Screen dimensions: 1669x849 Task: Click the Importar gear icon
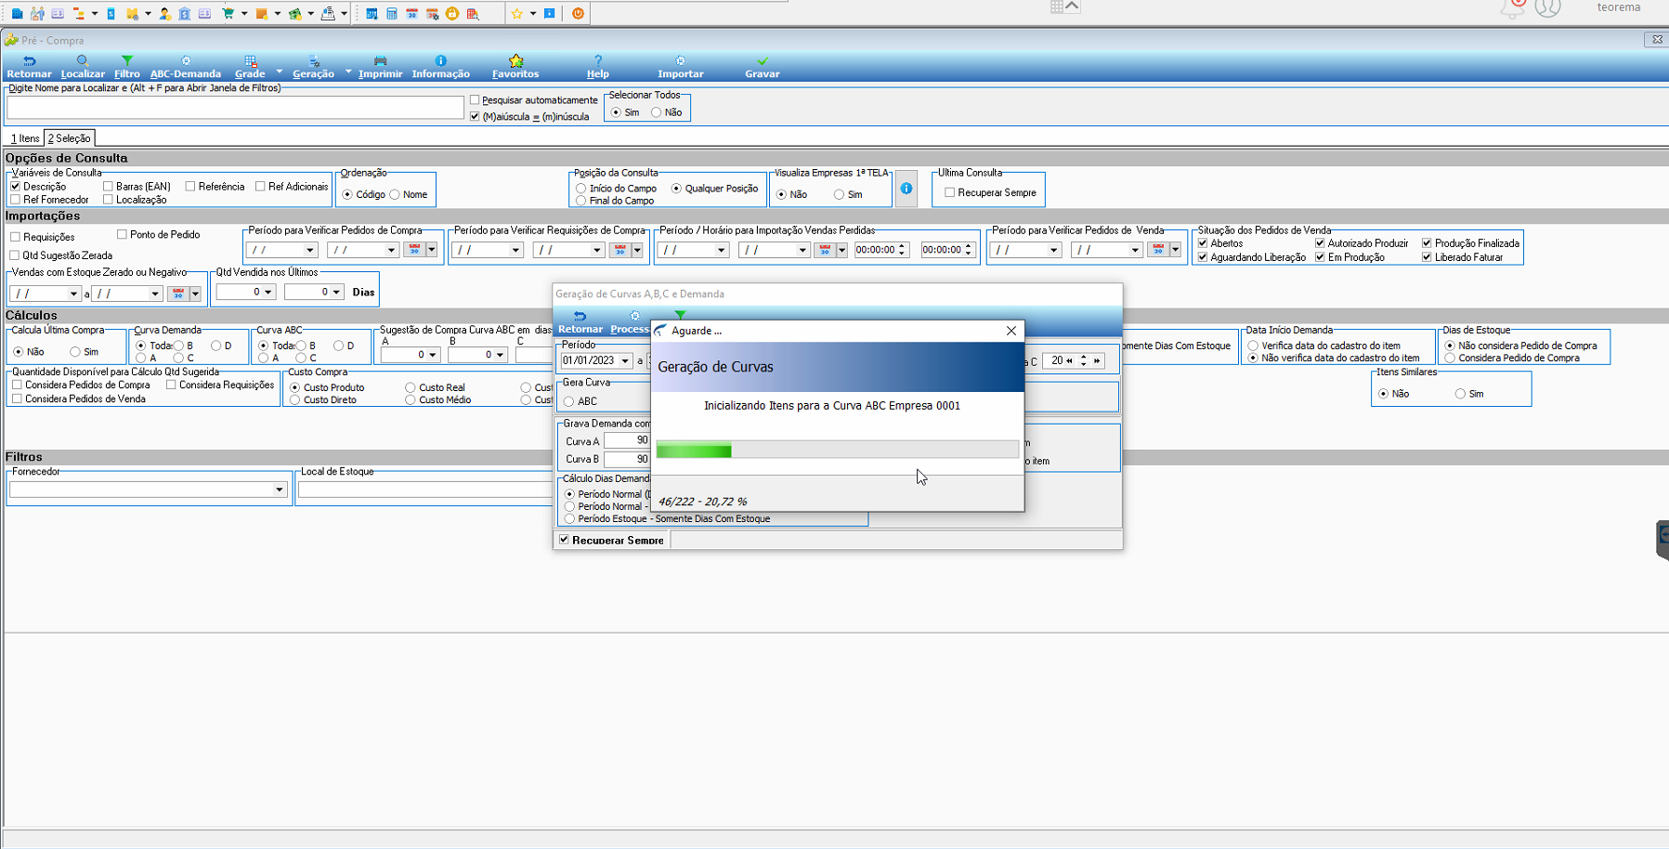tap(680, 61)
